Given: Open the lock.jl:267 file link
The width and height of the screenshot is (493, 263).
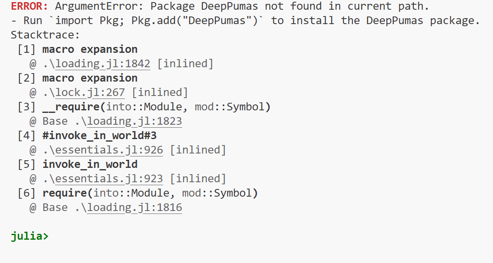Looking at the screenshot, I should click(x=90, y=93).
